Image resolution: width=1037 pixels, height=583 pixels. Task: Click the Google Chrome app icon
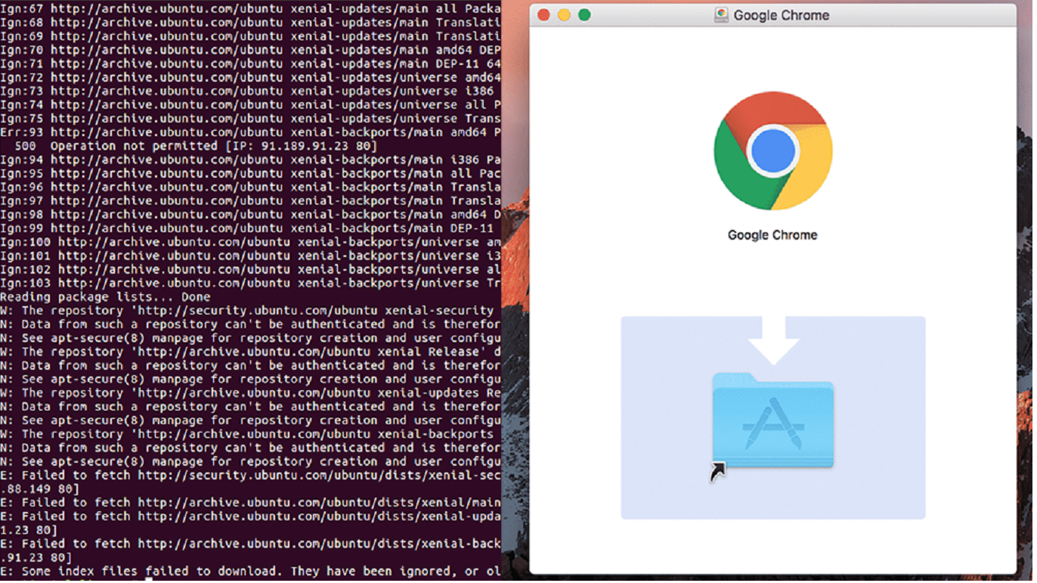(x=772, y=151)
